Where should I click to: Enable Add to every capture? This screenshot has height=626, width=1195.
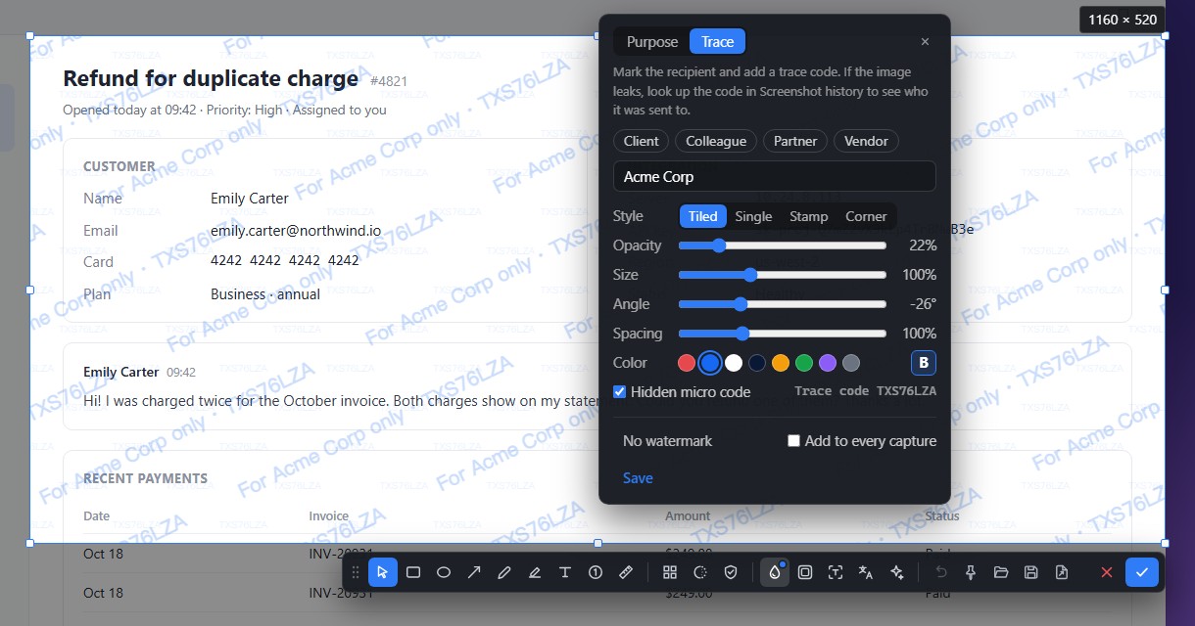(794, 441)
